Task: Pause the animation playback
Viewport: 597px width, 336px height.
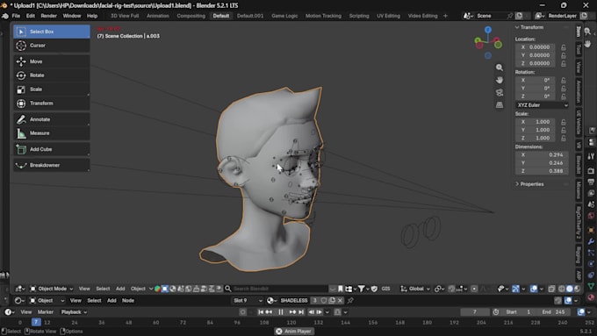Action: coord(281,312)
